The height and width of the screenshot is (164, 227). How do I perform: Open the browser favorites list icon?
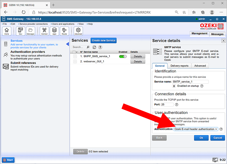194,12
